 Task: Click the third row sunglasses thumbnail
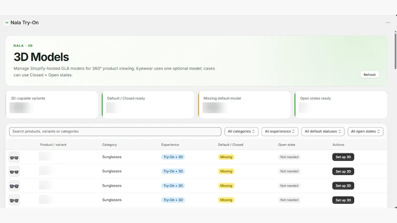[14, 186]
